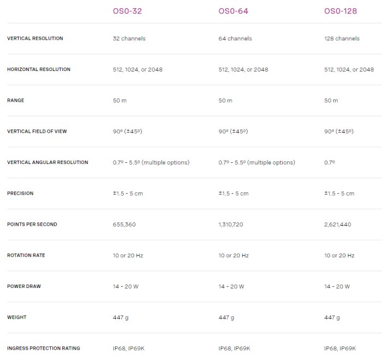This screenshot has width=382, height=359.
Task: Select the Horizontal Resolution row label
Action: pyautogui.click(x=39, y=70)
